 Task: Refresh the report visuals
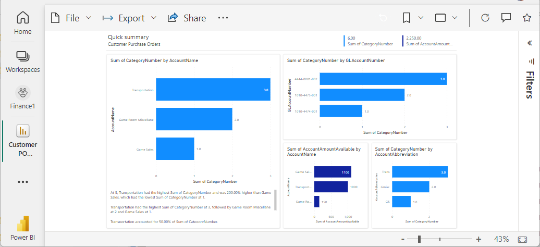pyautogui.click(x=485, y=18)
